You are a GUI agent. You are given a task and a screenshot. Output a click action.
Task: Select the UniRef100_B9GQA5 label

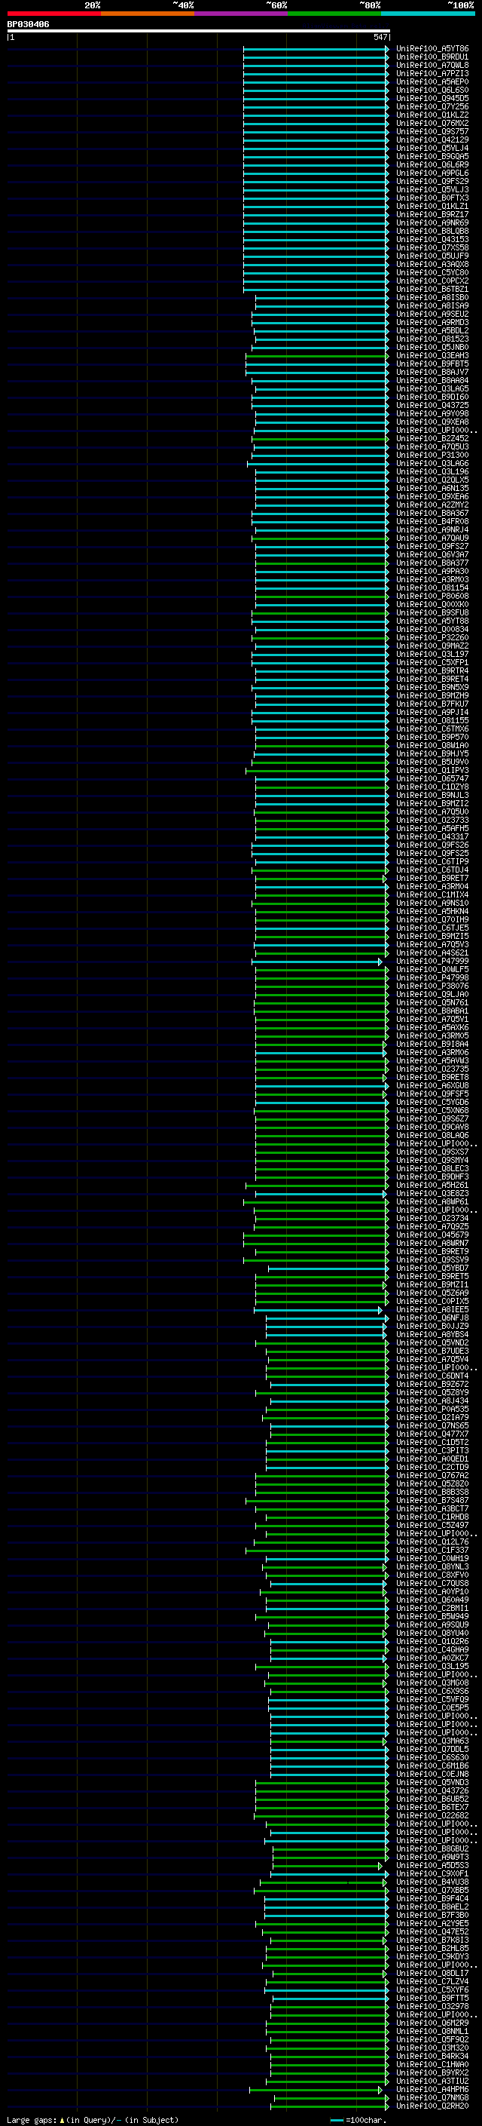point(432,156)
